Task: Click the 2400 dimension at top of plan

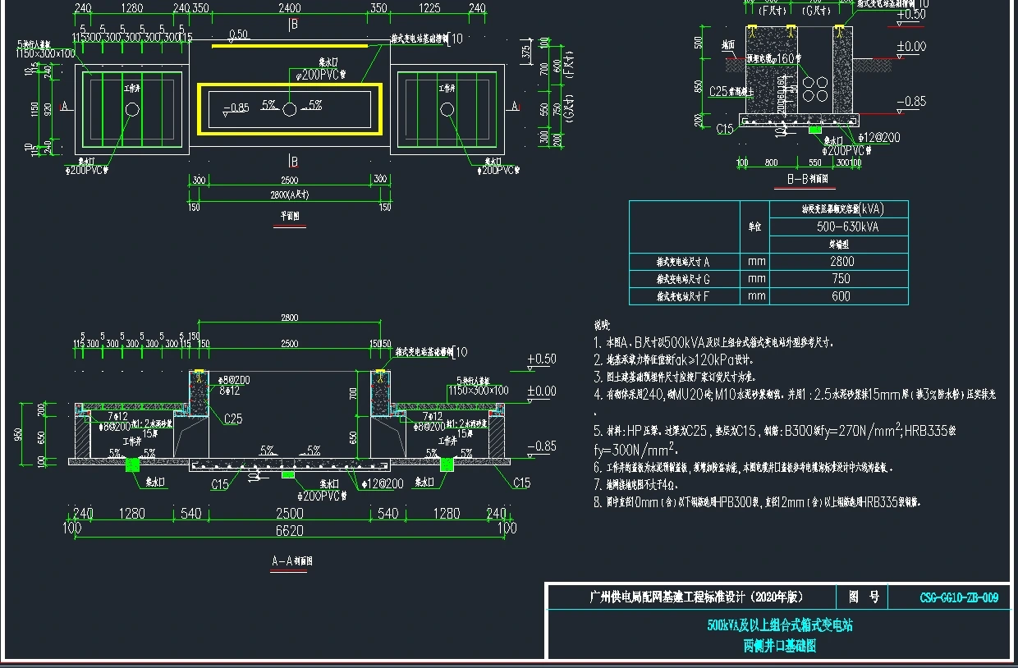Action: click(289, 9)
